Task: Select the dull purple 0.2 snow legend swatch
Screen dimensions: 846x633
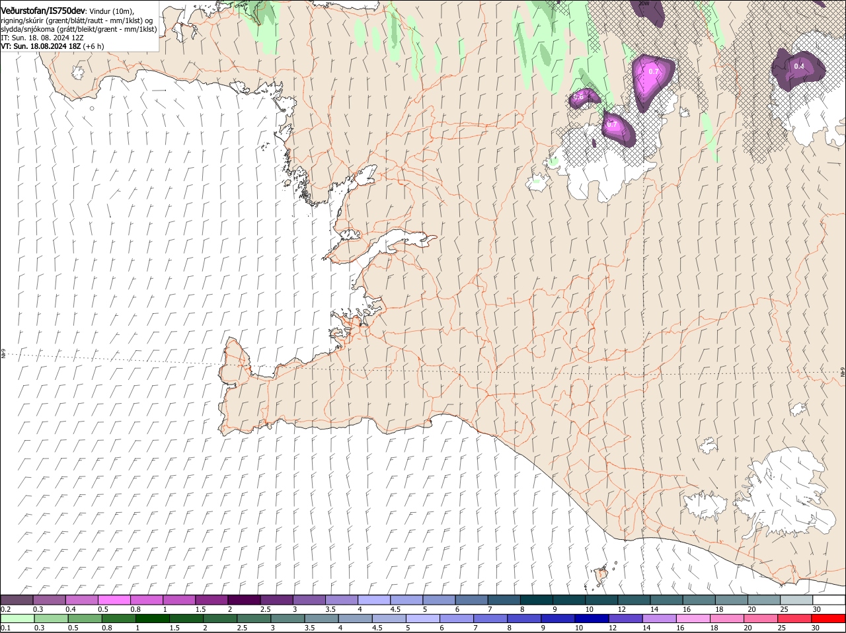Action: pos(17,600)
